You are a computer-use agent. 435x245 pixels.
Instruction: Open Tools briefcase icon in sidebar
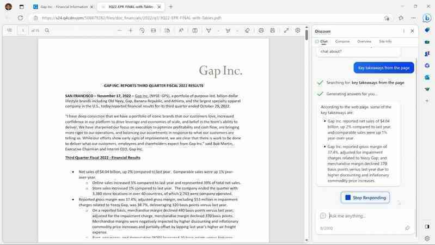[x=427, y=42]
